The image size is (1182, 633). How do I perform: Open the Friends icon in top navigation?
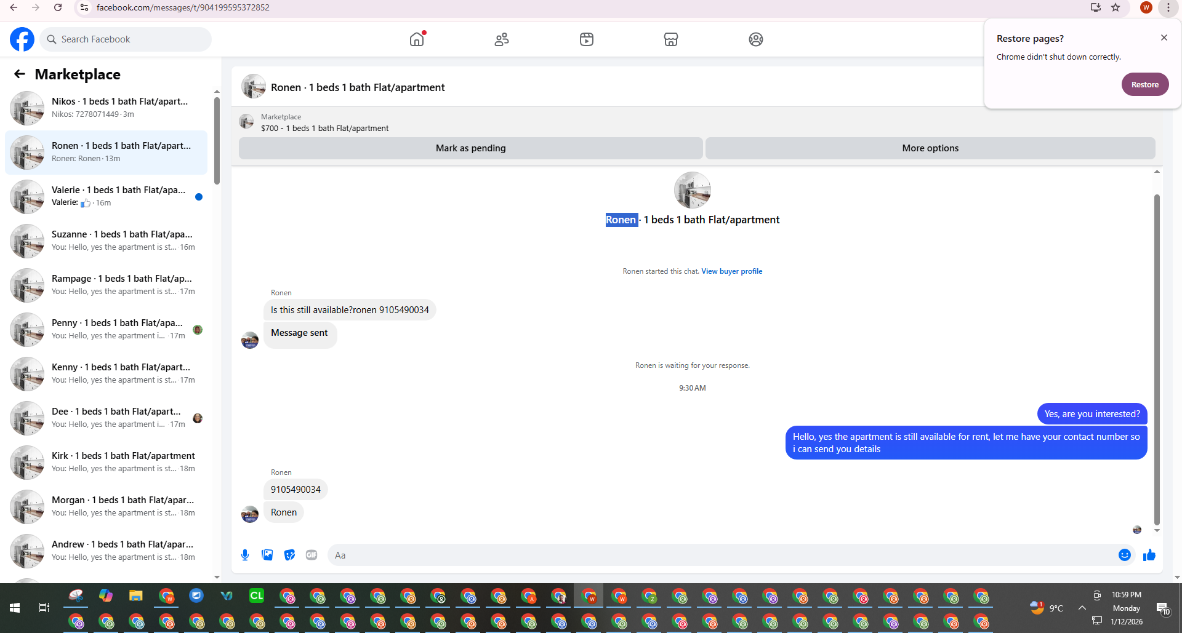point(502,39)
